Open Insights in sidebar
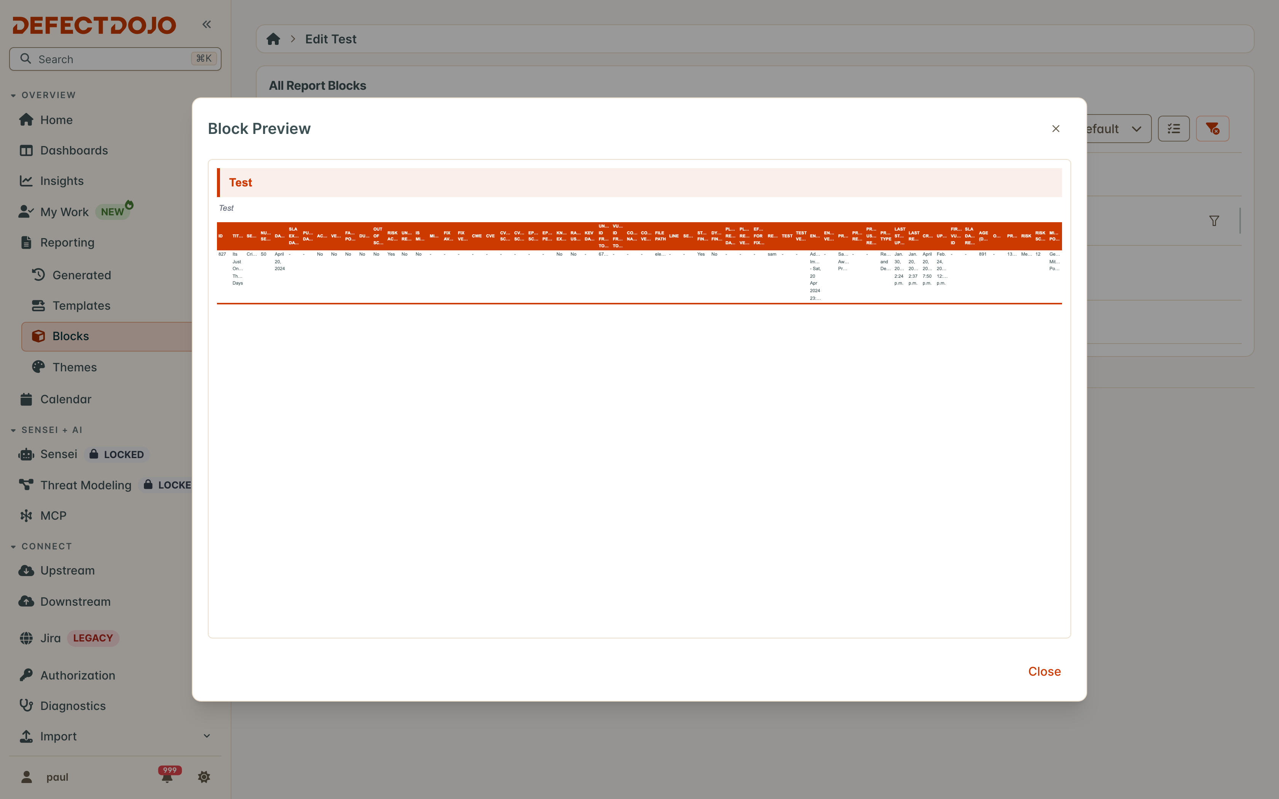The width and height of the screenshot is (1279, 799). (62, 181)
